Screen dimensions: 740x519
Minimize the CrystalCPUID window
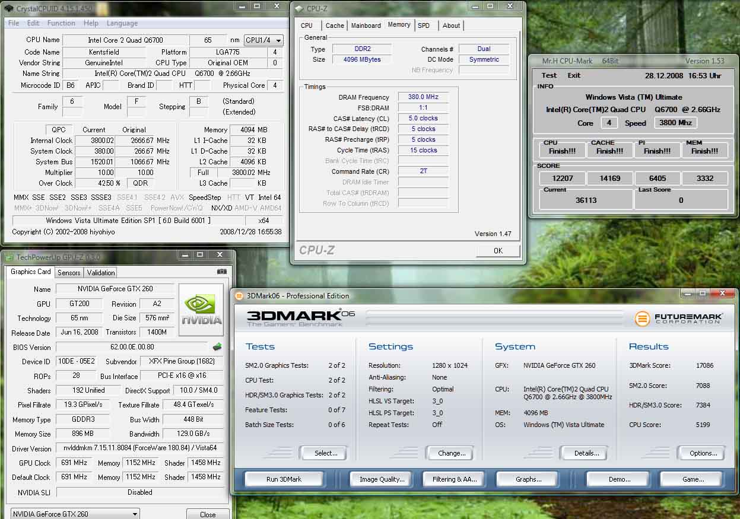click(x=241, y=6)
